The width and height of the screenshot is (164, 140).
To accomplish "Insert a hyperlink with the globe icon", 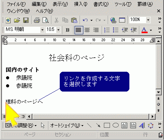I will (113, 20).
